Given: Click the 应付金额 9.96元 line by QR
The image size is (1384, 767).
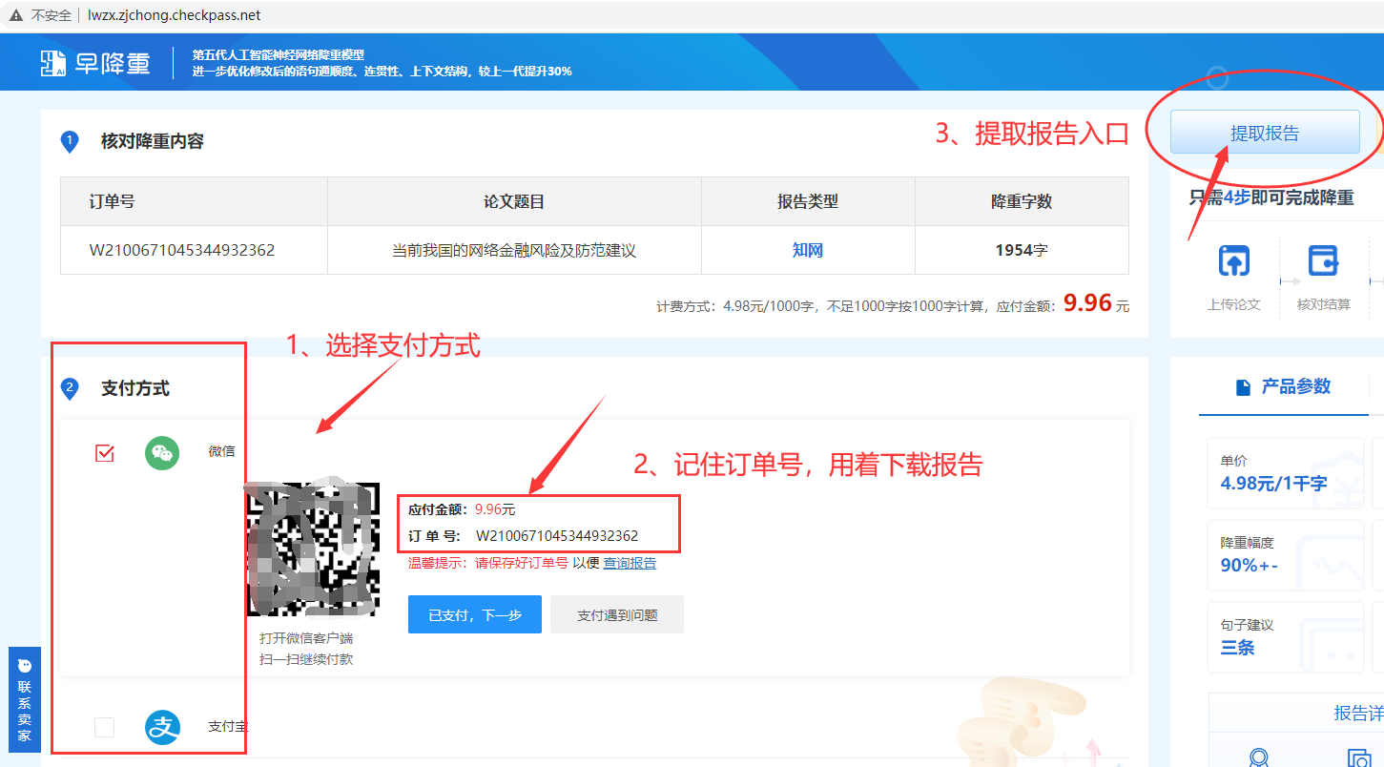Looking at the screenshot, I should point(462,509).
